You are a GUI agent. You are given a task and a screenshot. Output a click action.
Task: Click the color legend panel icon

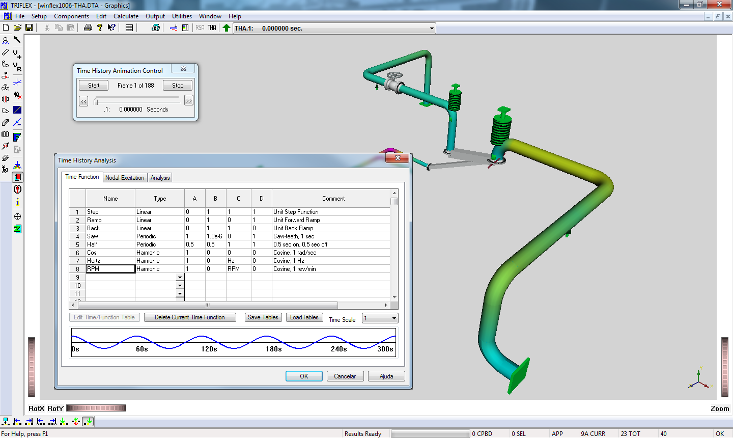[x=185, y=28]
